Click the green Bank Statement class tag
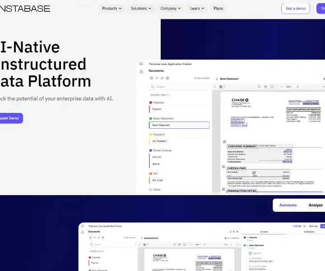Image resolution: width=325 pixels, height=271 pixels. [151, 119]
